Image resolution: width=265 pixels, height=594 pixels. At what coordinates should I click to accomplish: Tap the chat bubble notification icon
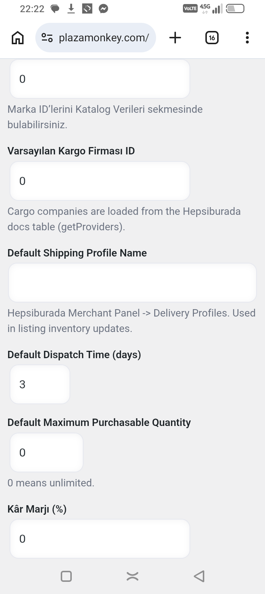55,9
